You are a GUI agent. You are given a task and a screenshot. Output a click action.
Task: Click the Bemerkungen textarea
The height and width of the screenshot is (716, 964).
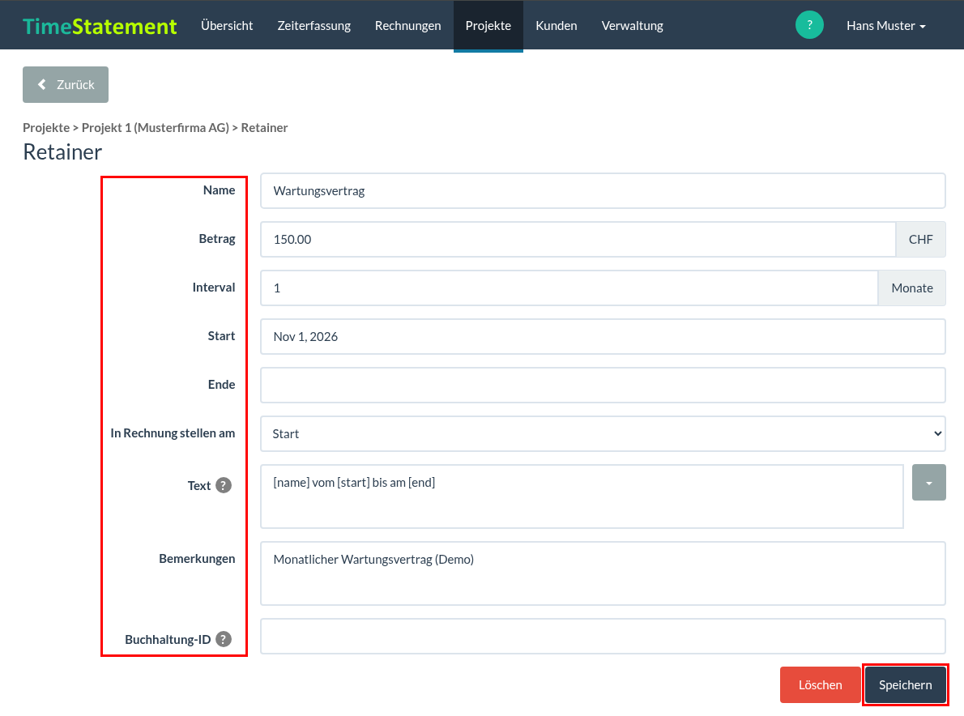pyautogui.click(x=603, y=573)
